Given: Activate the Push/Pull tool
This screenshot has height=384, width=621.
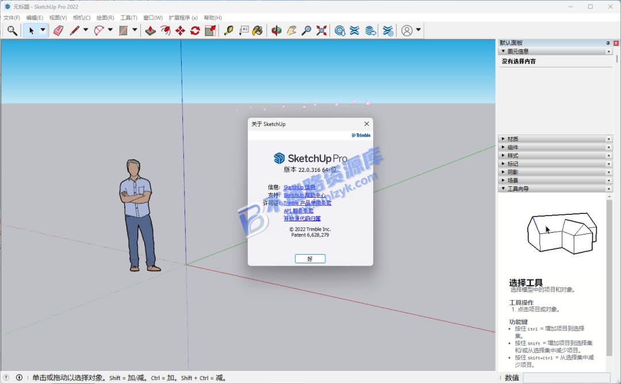Looking at the screenshot, I should [x=150, y=30].
